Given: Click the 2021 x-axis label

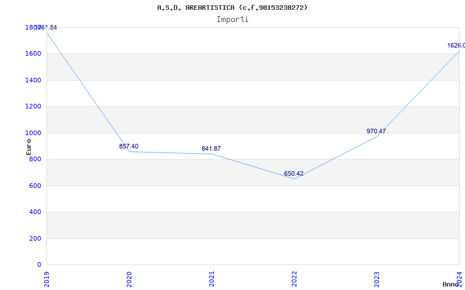Looking at the screenshot, I should tap(212, 279).
